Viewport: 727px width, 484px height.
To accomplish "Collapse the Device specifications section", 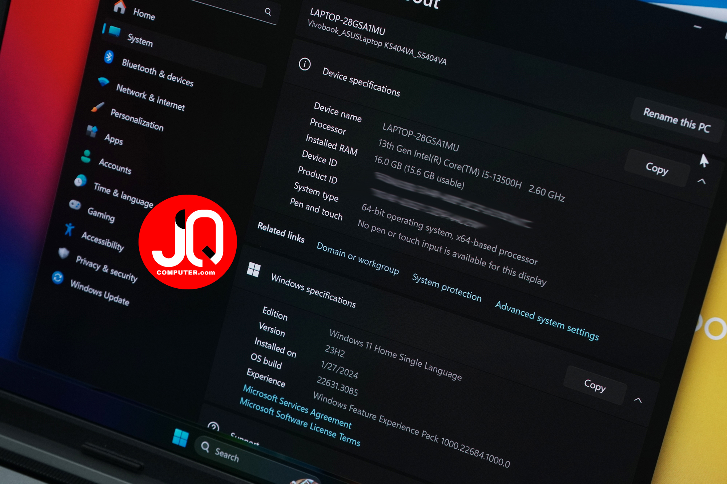I will pyautogui.click(x=702, y=181).
